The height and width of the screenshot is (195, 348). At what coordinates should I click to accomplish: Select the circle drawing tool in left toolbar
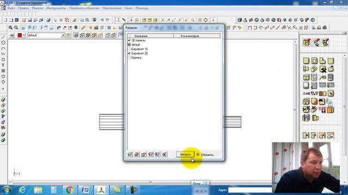3,43
